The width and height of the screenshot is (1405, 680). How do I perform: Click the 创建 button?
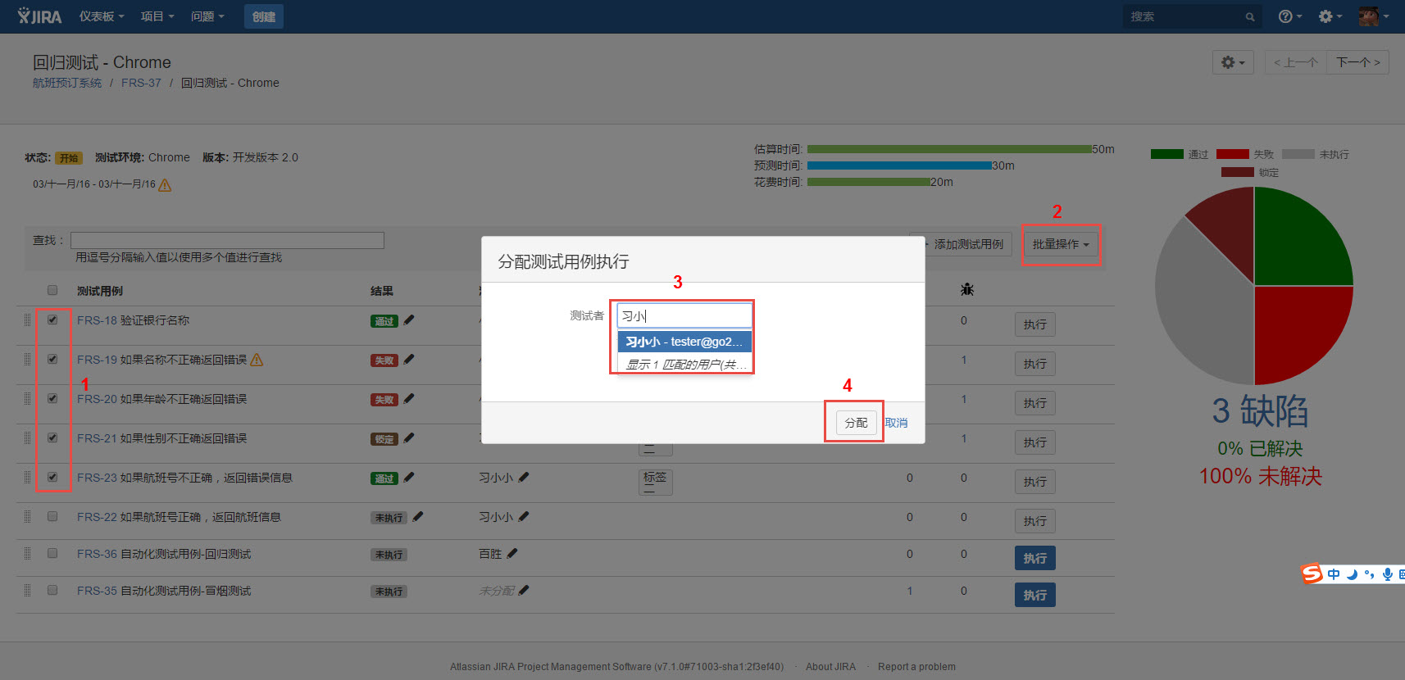click(x=264, y=16)
